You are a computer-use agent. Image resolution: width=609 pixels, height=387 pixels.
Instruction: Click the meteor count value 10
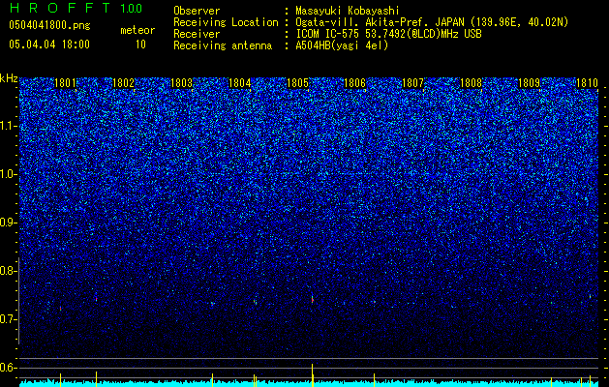tap(140, 45)
